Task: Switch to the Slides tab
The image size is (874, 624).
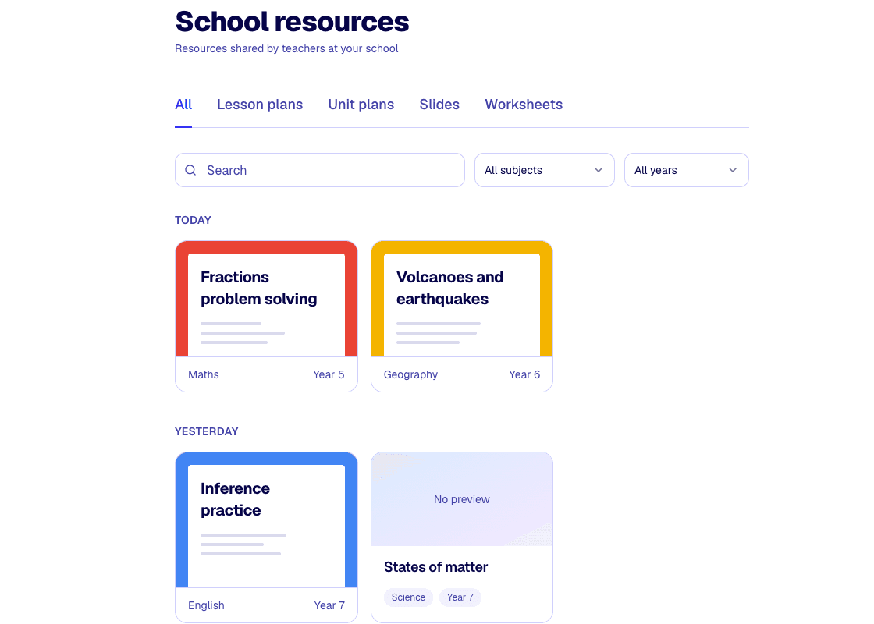Action: coord(439,105)
